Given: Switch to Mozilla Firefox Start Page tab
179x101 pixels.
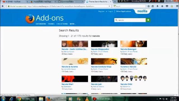Looking at the screenshot, I should 43,2.
